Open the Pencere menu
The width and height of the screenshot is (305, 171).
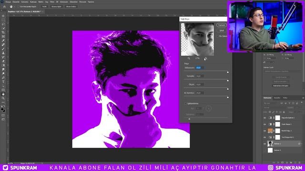[82, 2]
